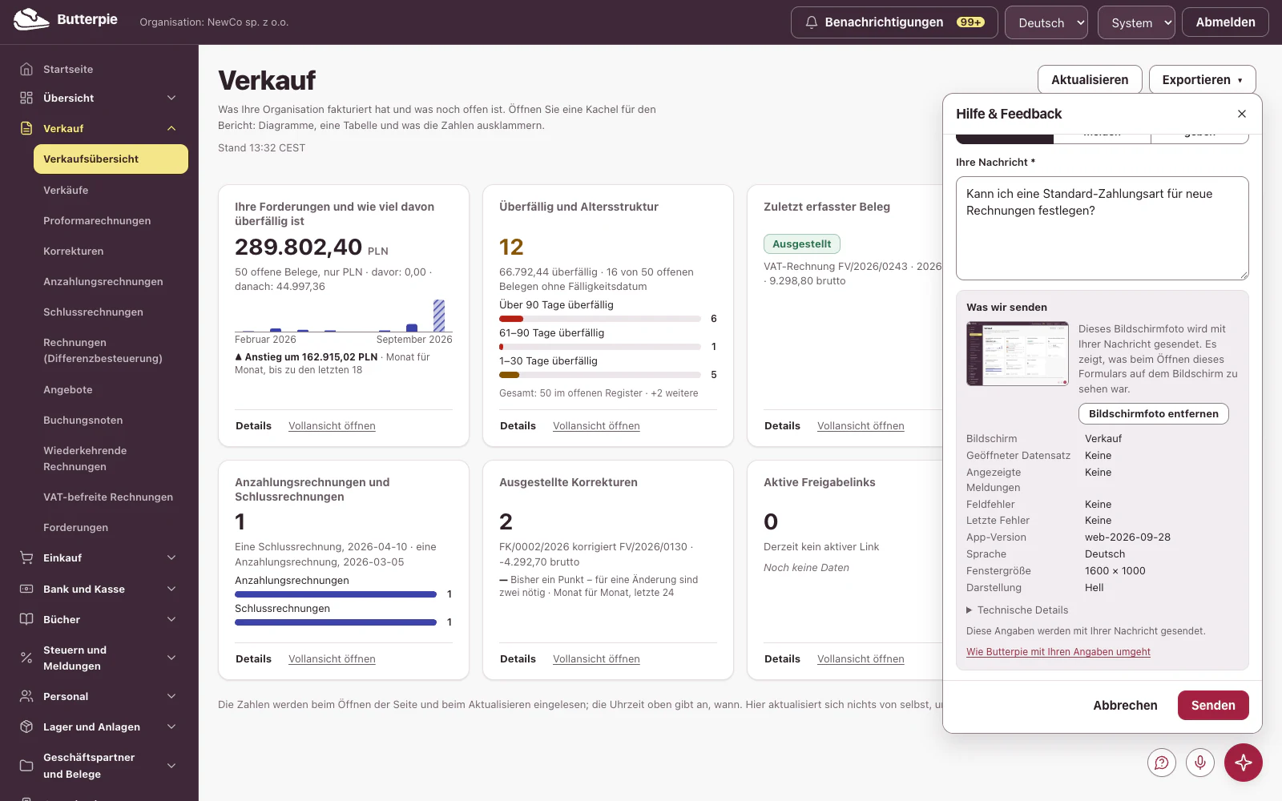Click the Verkauf document icon in sidebar
Screen dimensions: 1282x801
(x=26, y=128)
